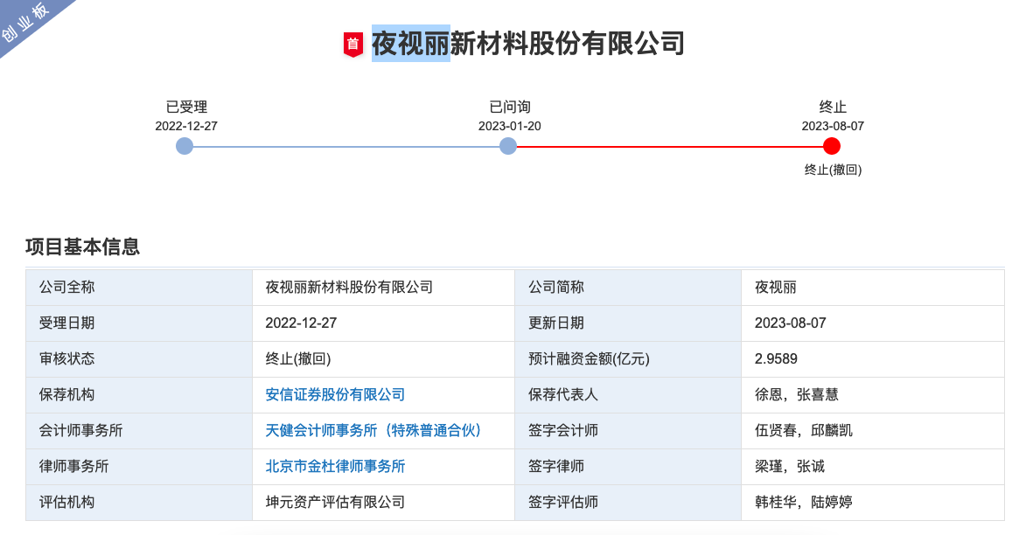Click the 律师事务所 label cell
Screen dimensions: 1019x535
139,466
